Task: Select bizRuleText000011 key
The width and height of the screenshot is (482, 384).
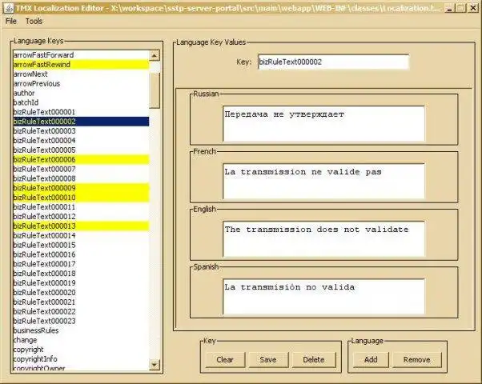Action: (81, 207)
